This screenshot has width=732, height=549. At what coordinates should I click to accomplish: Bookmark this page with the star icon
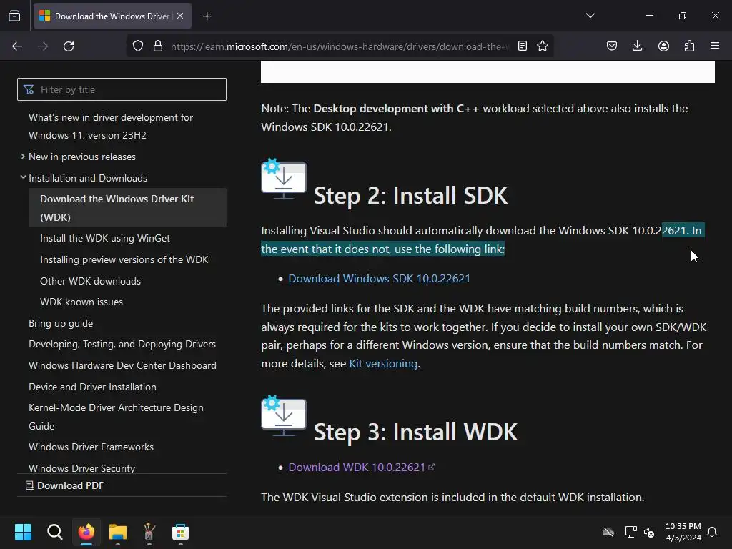pyautogui.click(x=543, y=46)
